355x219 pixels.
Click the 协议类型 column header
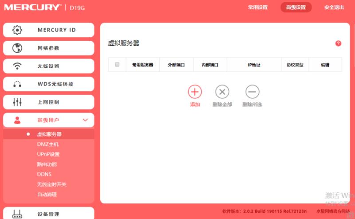(x=295, y=65)
